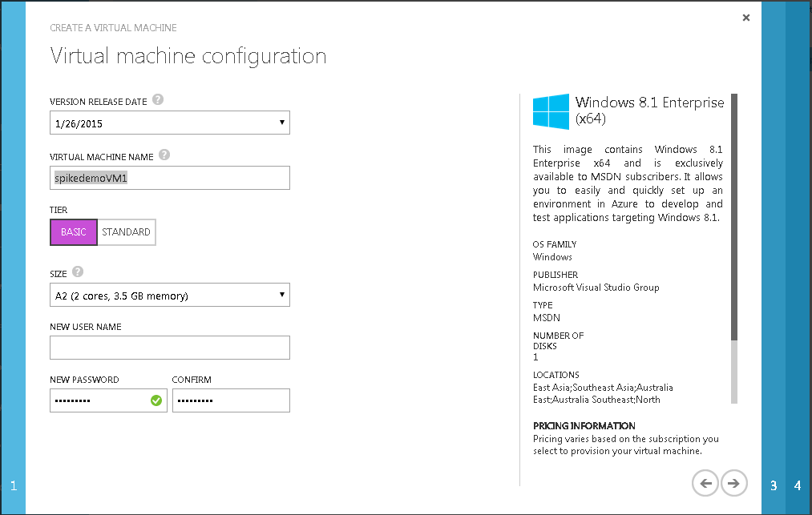Screen dimensions: 812x515
Task: Open Version Release Date dropdown
Action: coord(170,123)
